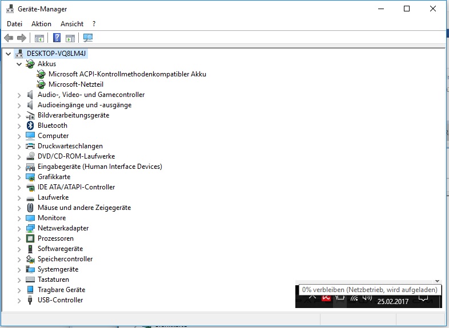449x328 pixels.
Task: Select the DESKTOP-VQ8LM4J computer name
Action: pos(56,54)
